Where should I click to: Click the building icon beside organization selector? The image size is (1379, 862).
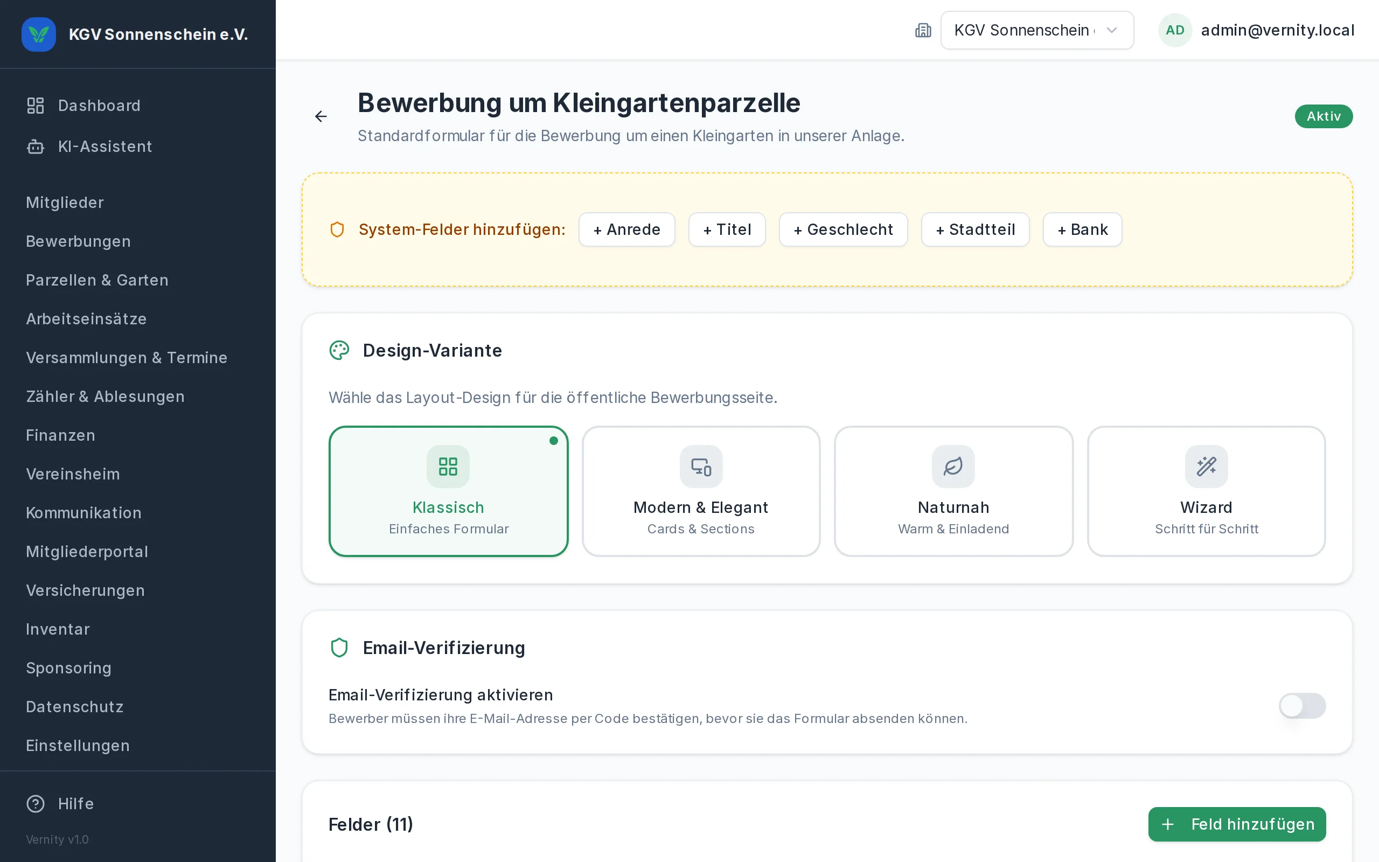click(x=923, y=30)
